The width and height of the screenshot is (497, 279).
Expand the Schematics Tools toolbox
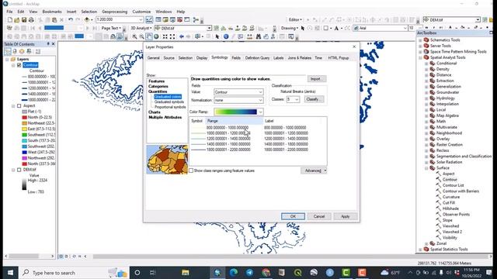coord(421,40)
